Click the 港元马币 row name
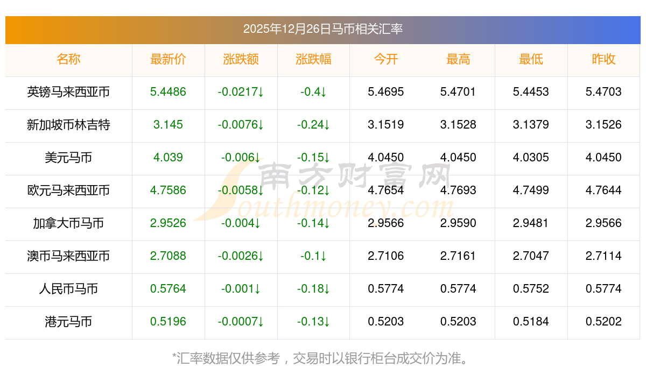 click(x=68, y=322)
